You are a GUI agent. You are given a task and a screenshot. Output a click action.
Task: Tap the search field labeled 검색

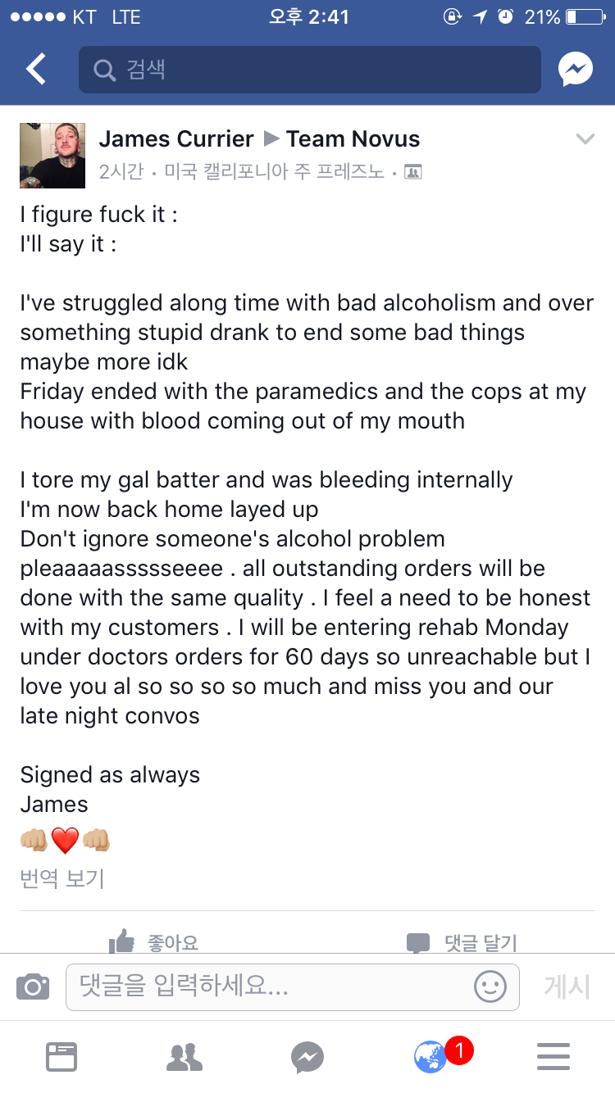coord(310,70)
